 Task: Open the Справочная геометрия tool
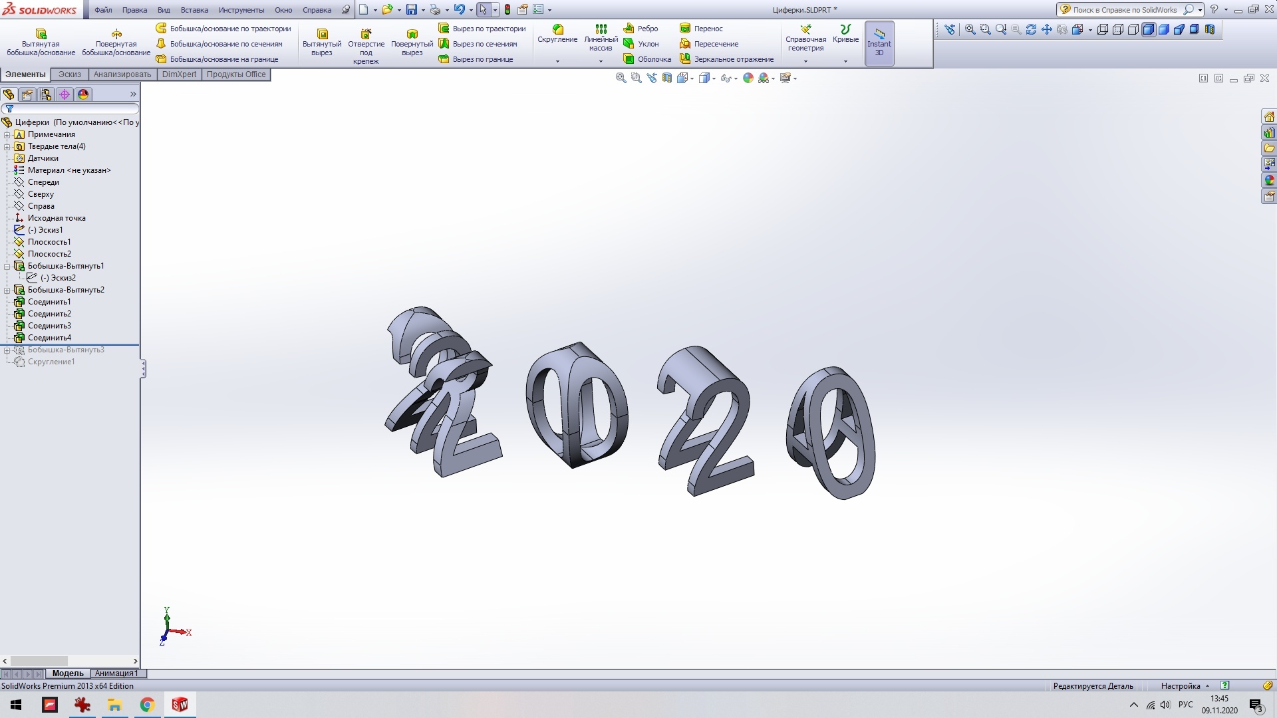[805, 38]
